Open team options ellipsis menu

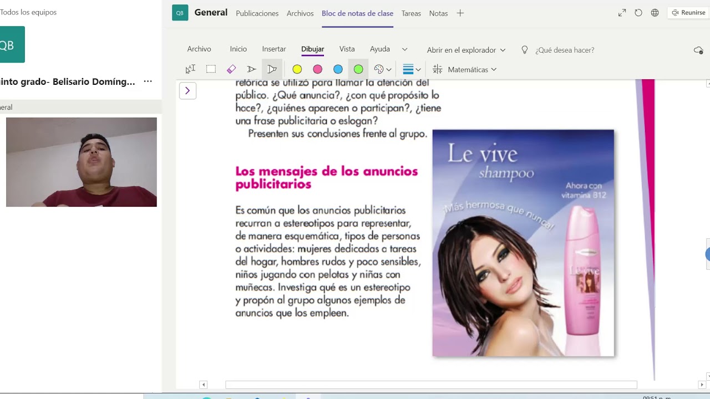click(148, 81)
